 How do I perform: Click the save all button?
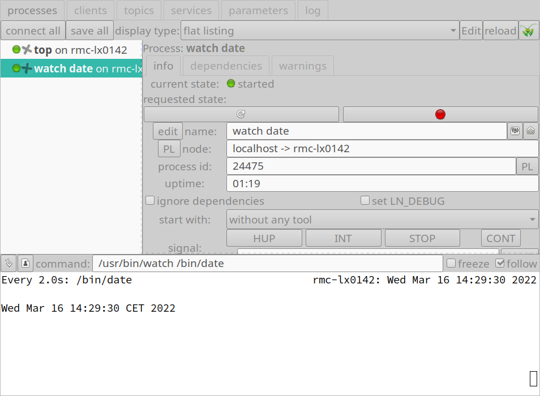tap(89, 31)
